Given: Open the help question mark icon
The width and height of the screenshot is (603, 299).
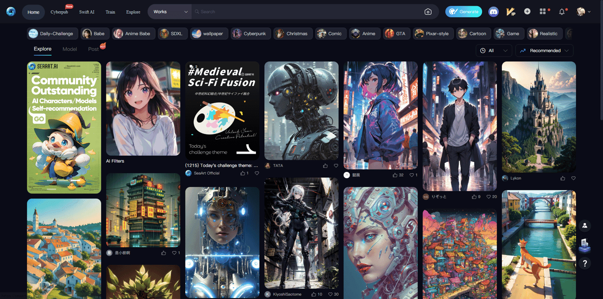Looking at the screenshot, I should [584, 263].
